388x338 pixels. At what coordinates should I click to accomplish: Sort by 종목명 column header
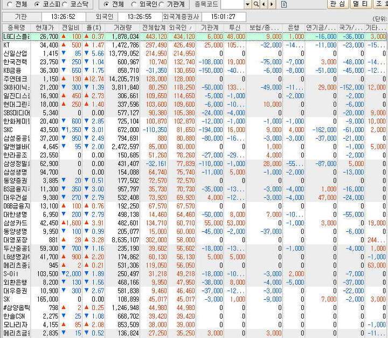point(16,27)
